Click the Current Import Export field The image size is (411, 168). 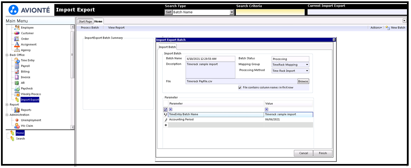coord(357,12)
